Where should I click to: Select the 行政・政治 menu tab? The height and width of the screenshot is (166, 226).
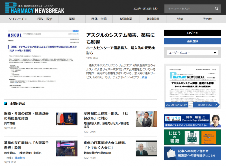click(45, 19)
